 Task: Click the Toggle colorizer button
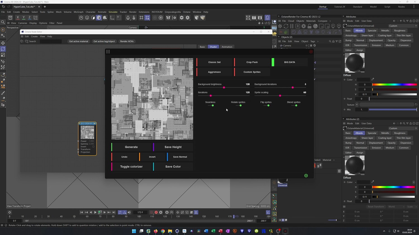point(131,167)
